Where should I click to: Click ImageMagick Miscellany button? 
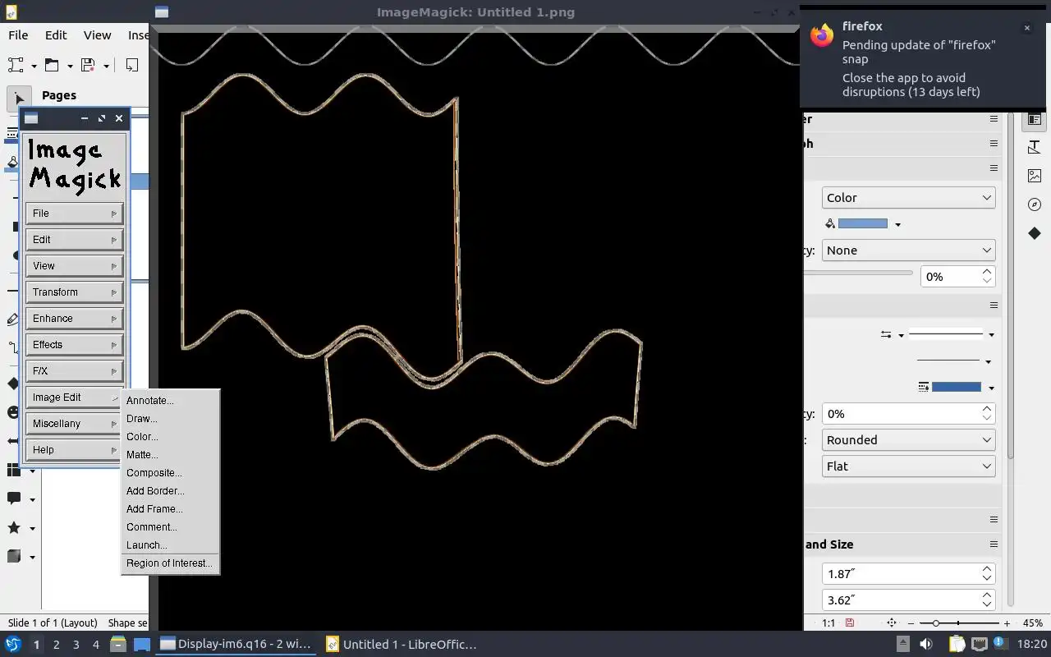point(74,424)
